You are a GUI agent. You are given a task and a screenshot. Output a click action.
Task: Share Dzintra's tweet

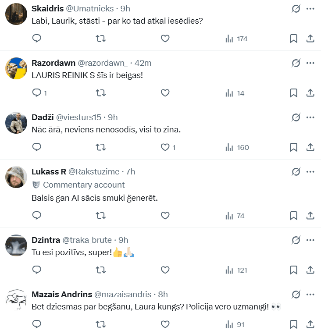310,270
